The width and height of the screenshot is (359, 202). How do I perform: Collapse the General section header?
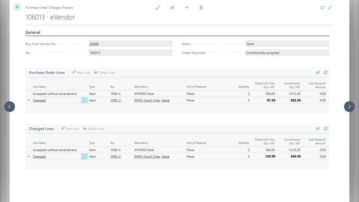(33, 32)
